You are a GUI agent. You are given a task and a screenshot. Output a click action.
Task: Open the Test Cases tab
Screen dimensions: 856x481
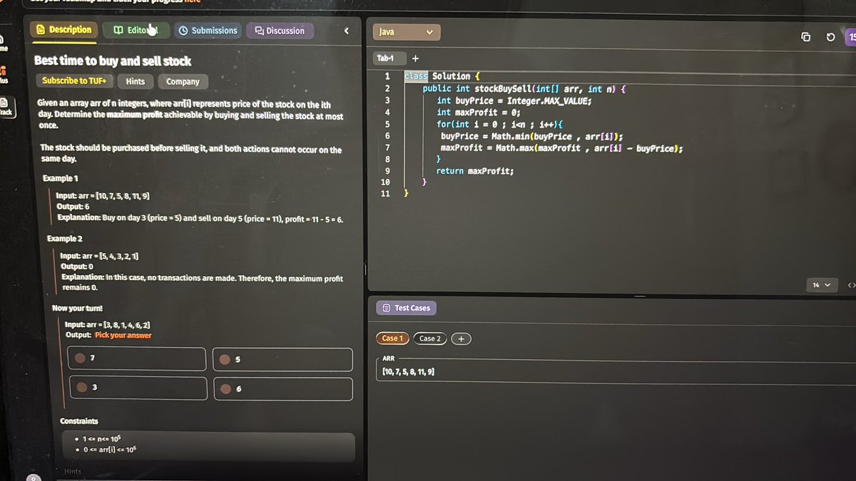click(406, 308)
